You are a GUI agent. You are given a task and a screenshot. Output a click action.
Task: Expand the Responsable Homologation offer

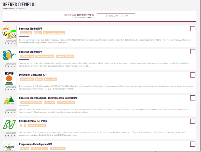[x=193, y=144]
